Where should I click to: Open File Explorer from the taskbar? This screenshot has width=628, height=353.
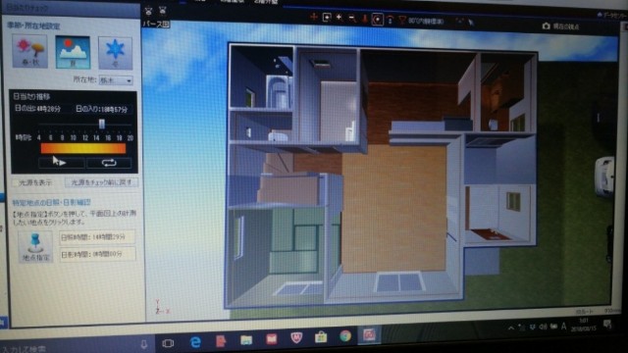coord(246,340)
